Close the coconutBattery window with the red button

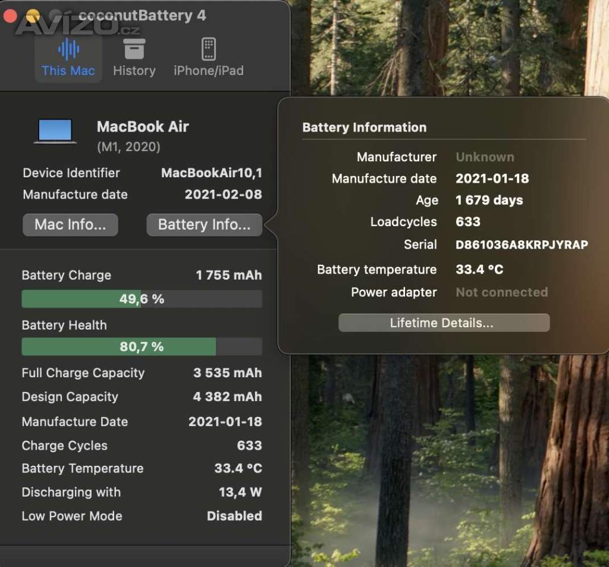[10, 15]
